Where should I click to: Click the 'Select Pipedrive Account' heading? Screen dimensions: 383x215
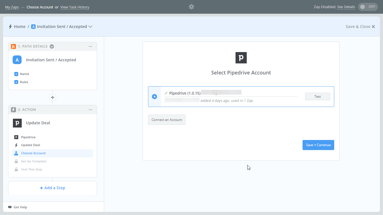[x=241, y=73]
